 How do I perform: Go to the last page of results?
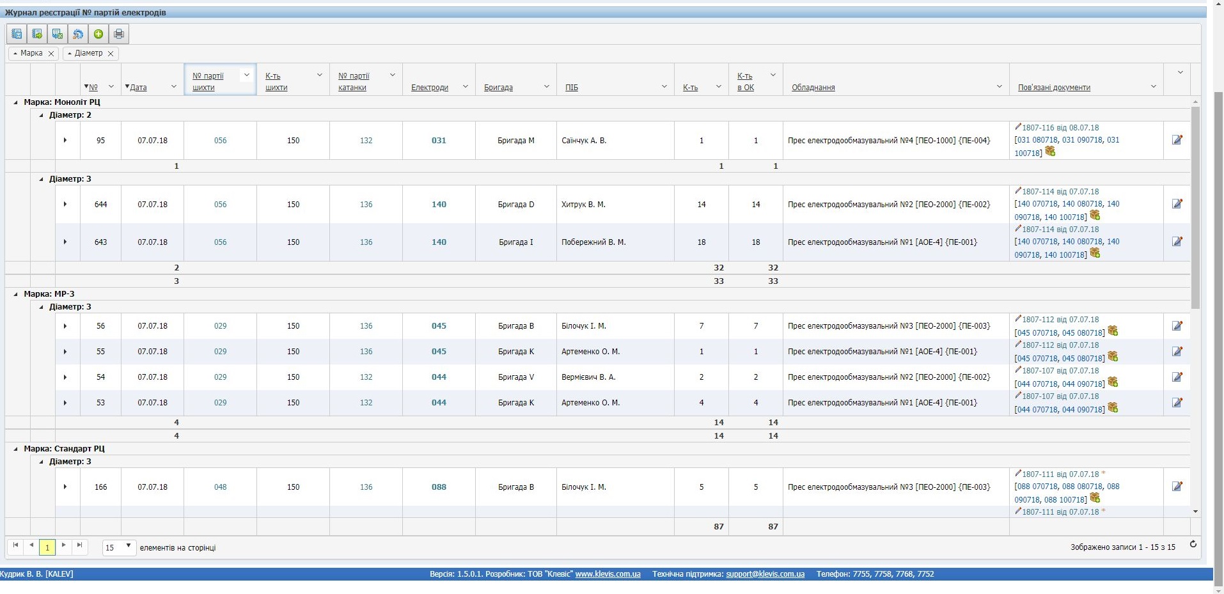click(79, 545)
